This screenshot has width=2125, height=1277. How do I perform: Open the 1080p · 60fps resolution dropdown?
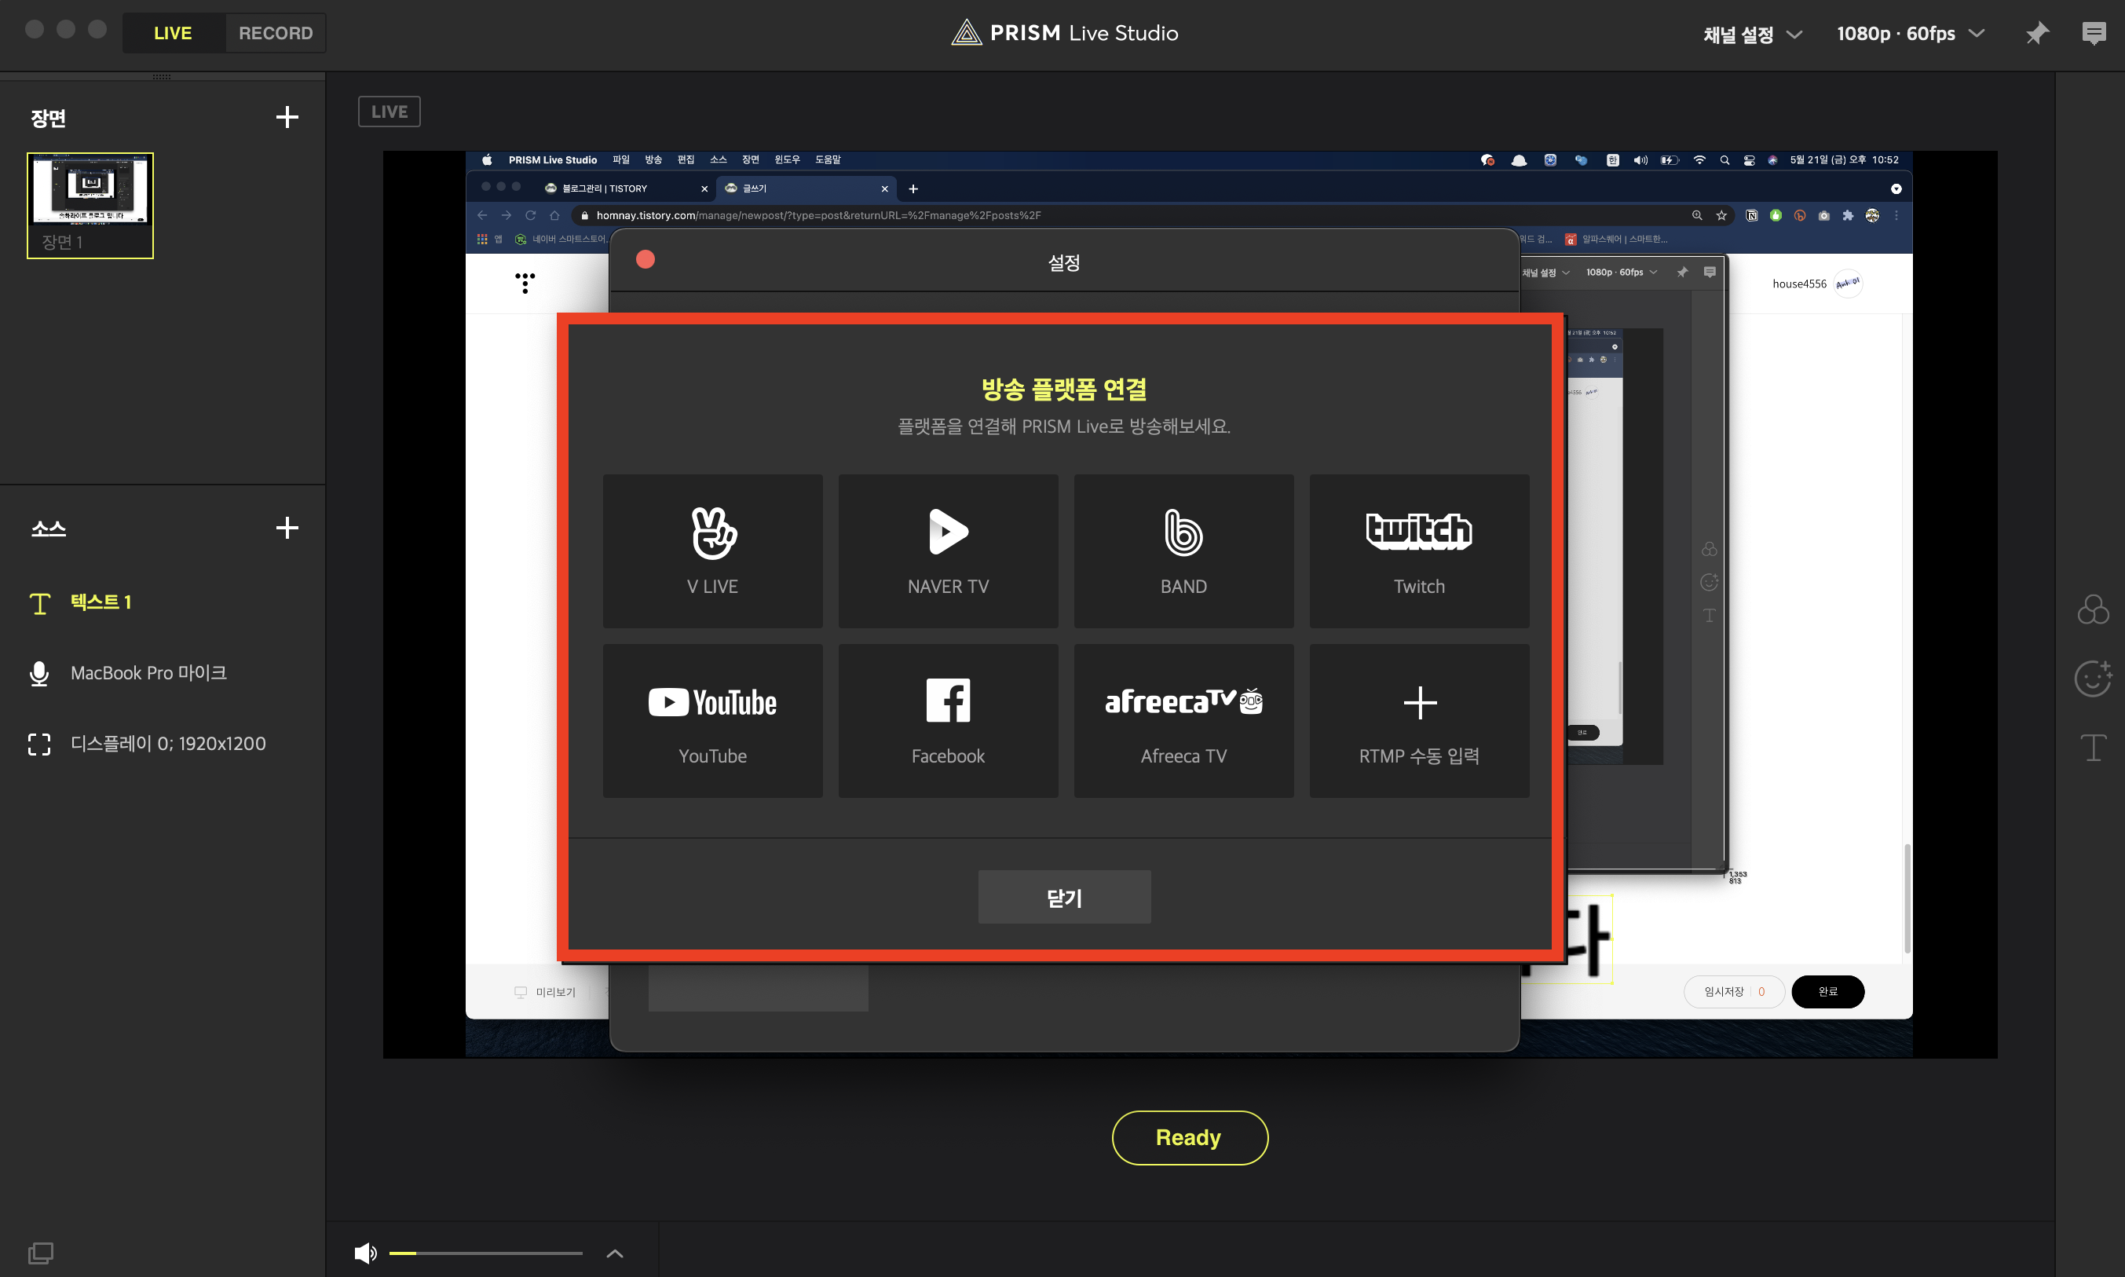[1910, 34]
